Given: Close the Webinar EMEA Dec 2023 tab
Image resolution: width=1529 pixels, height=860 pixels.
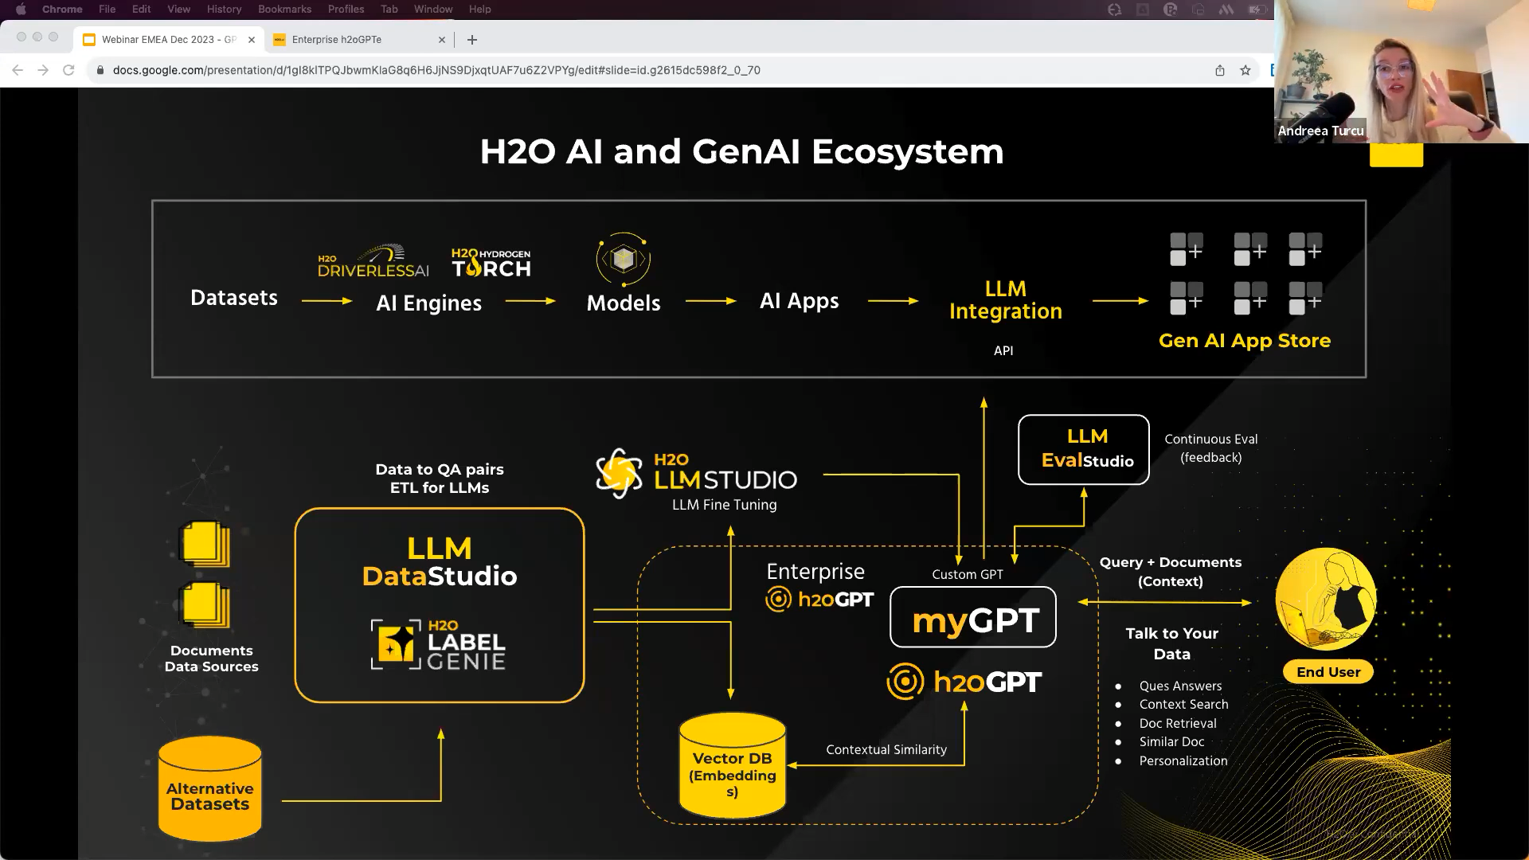Looking at the screenshot, I should pos(252,40).
